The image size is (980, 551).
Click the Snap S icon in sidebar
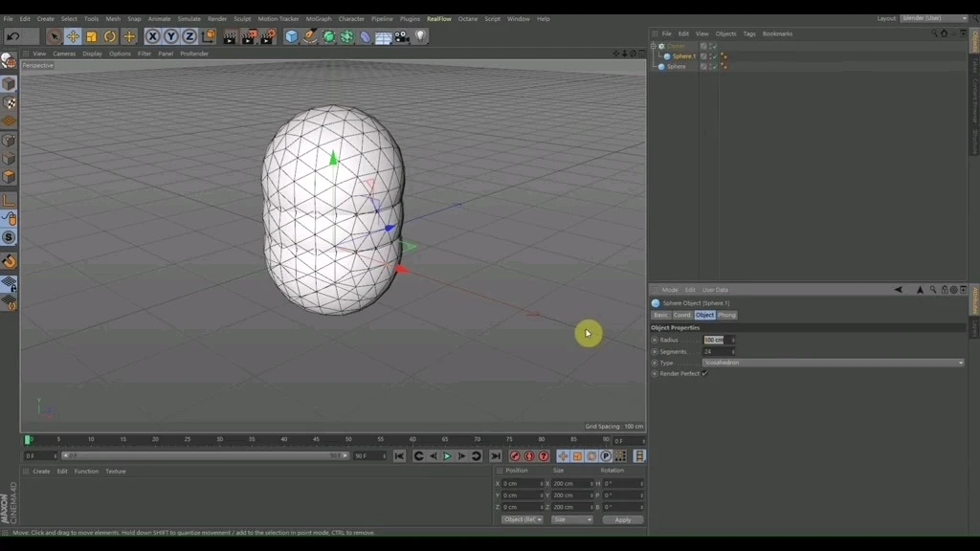point(9,237)
